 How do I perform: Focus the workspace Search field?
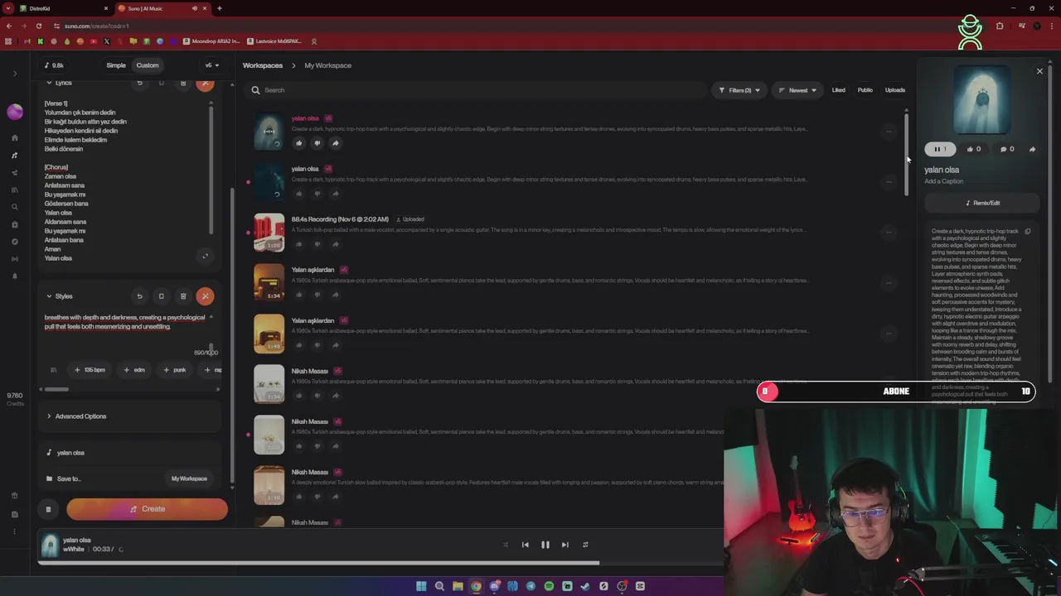pos(477,90)
